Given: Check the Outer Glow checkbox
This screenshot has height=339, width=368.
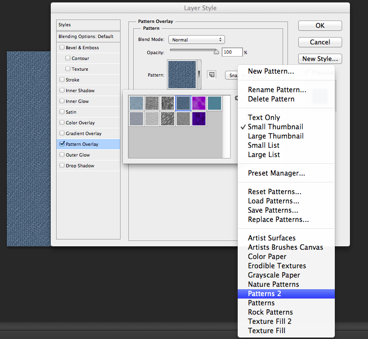Looking at the screenshot, I should click(x=62, y=155).
